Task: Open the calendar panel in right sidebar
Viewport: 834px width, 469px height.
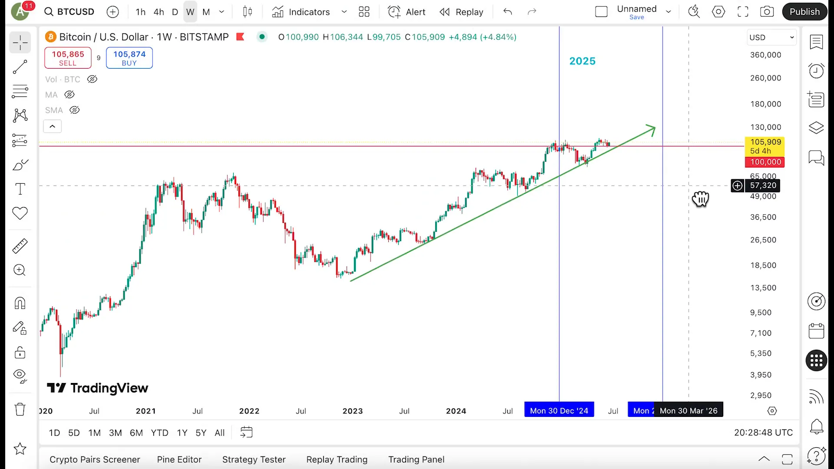Action: tap(816, 331)
